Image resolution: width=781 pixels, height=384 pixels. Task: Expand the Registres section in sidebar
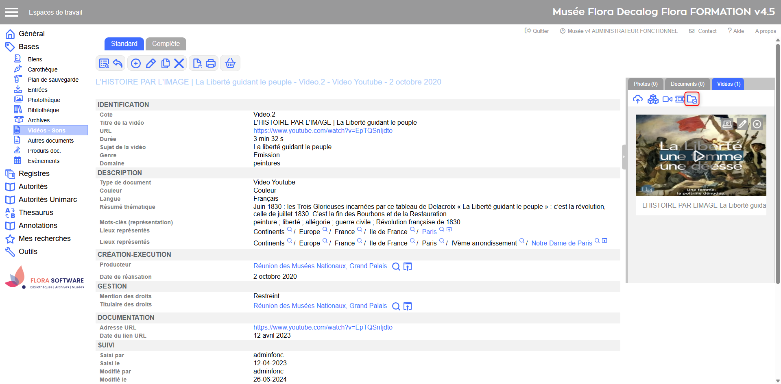(x=34, y=174)
